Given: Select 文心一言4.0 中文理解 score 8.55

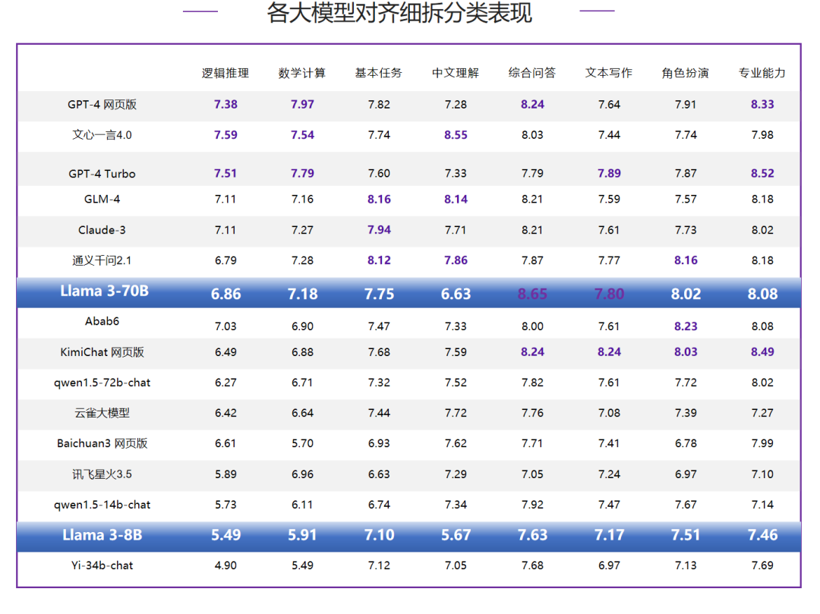Looking at the screenshot, I should coord(456,135).
